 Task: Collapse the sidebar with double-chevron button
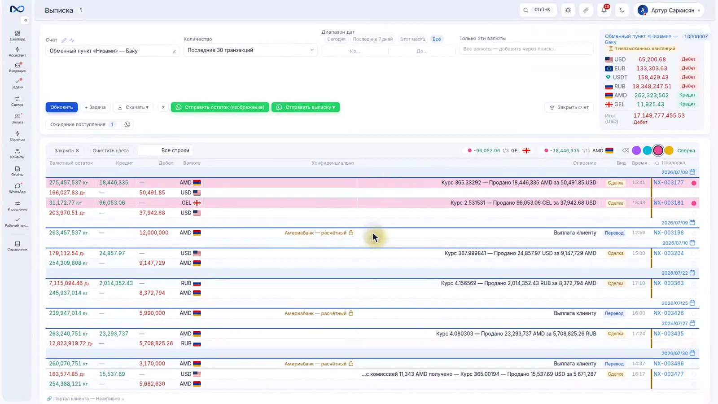tap(26, 20)
